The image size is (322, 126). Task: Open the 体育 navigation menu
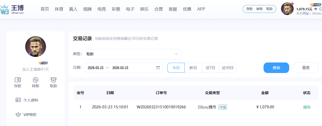[x=59, y=9]
